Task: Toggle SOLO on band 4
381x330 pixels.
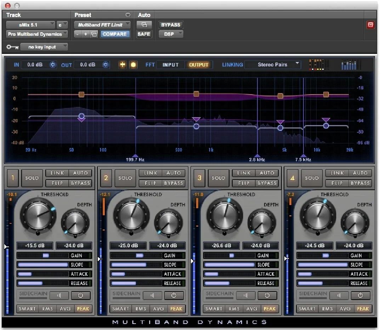Action: point(312,178)
